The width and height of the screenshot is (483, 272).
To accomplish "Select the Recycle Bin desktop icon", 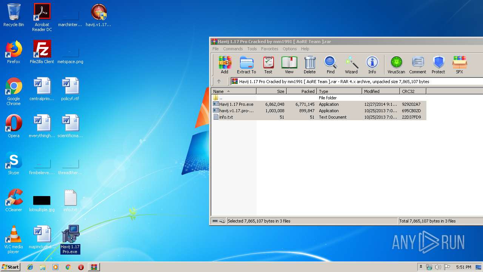I will [14, 15].
